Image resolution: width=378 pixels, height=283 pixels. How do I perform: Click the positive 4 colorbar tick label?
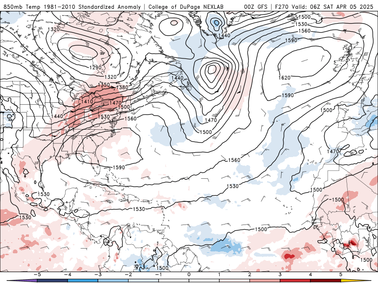tap(310, 275)
